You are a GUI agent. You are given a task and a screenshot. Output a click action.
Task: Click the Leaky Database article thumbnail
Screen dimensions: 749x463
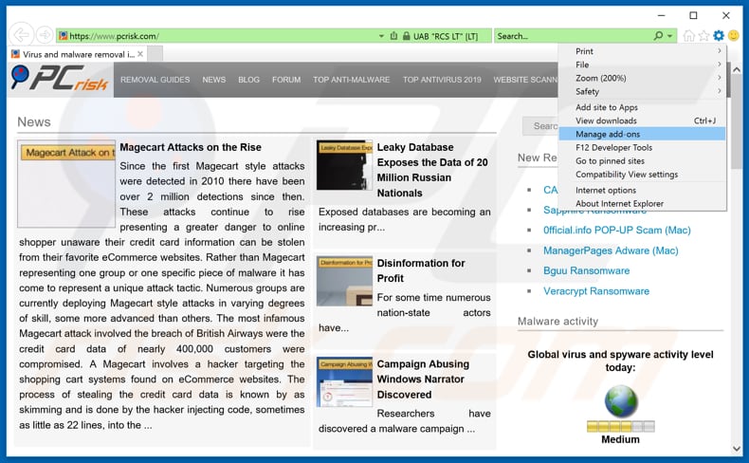pos(344,165)
